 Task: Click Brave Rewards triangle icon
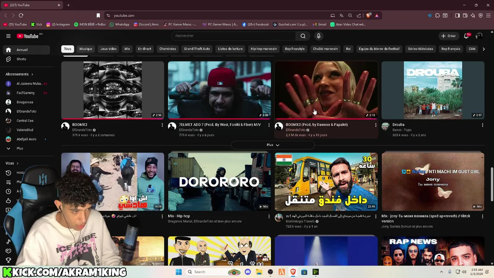[x=377, y=15]
